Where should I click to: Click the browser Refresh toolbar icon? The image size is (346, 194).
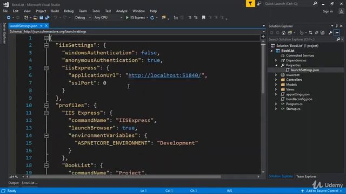pyautogui.click(x=152, y=18)
